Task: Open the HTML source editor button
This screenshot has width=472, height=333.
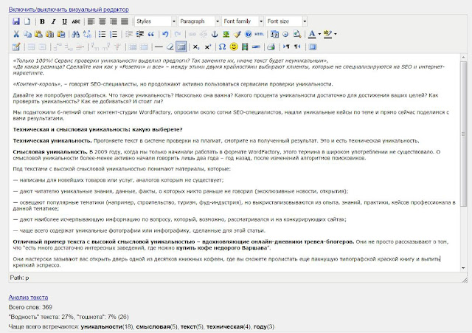Action: (259, 34)
